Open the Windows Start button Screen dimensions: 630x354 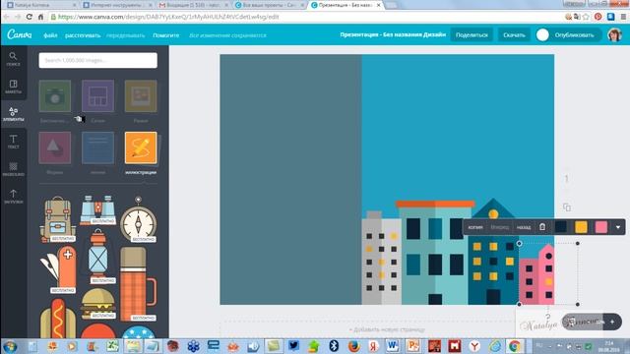[x=10, y=346]
